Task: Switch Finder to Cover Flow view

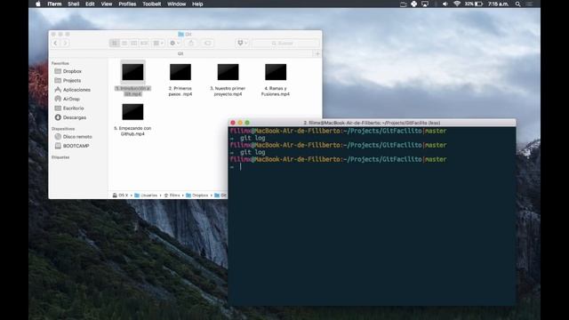Action: [x=144, y=44]
